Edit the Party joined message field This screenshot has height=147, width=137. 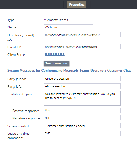tap(82, 79)
